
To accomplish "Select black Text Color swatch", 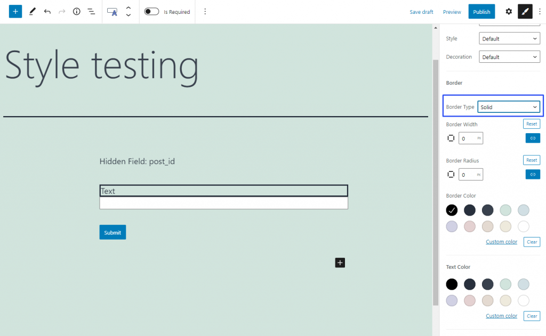I will pyautogui.click(x=452, y=284).
